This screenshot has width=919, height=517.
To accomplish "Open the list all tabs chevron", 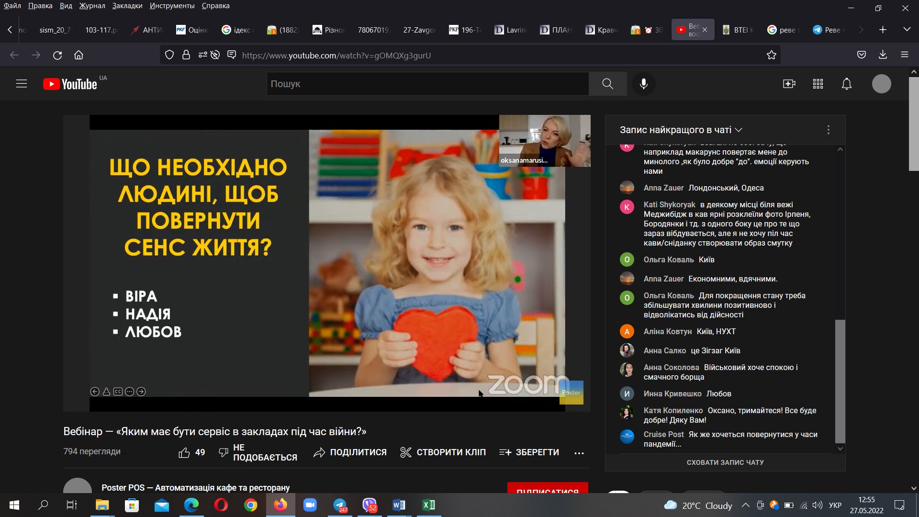I will click(x=907, y=30).
